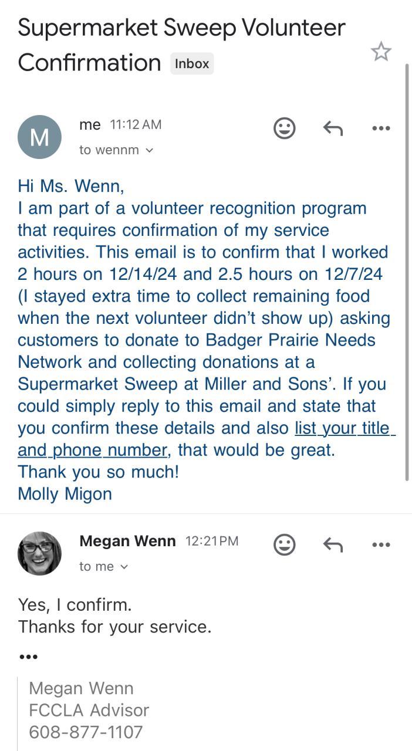Open more options for first message
The image size is (412, 751).
click(381, 128)
